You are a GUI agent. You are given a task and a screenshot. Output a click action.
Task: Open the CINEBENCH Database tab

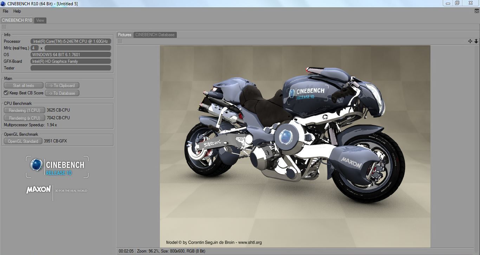coord(155,35)
